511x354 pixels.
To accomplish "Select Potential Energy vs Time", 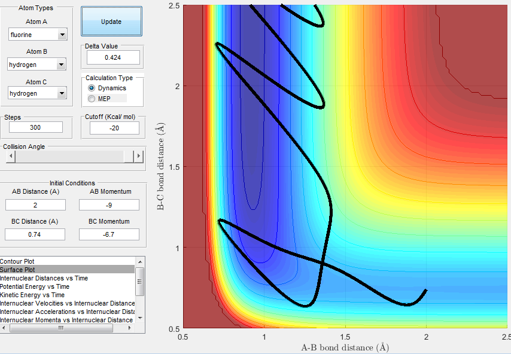I will click(67, 286).
